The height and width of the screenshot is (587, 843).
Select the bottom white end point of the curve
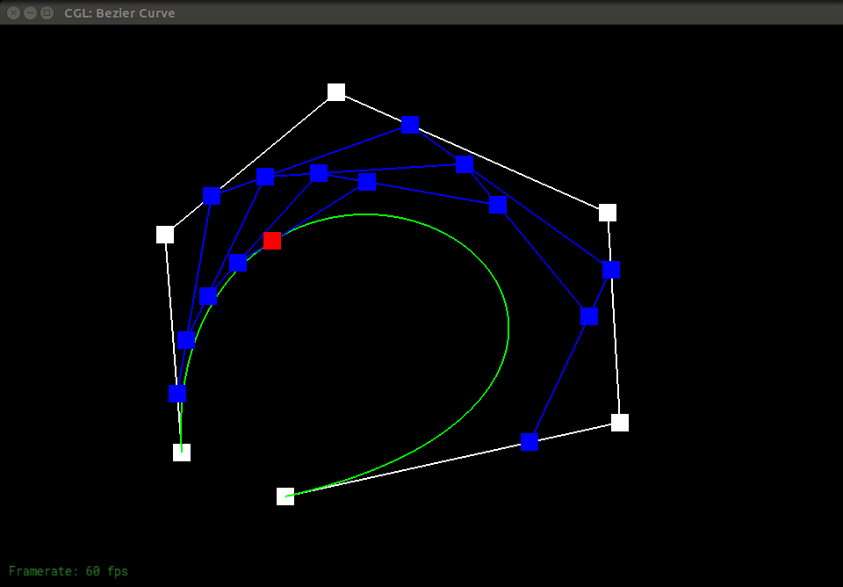285,496
